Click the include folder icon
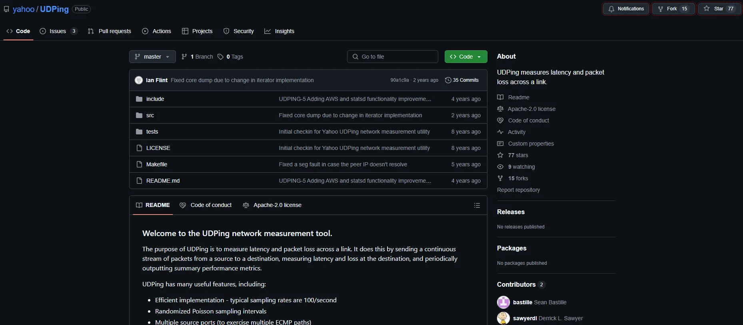 [x=139, y=99]
